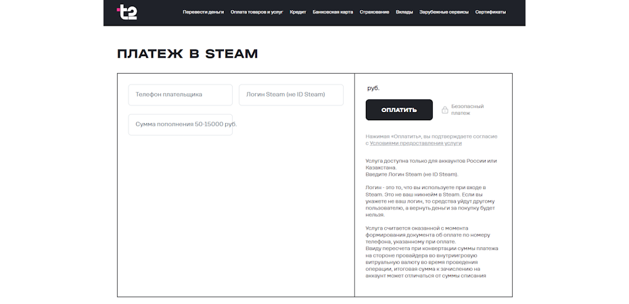Image resolution: width=629 pixels, height=304 pixels.
Task: Click the руб. amount total text
Action: tap(373, 88)
